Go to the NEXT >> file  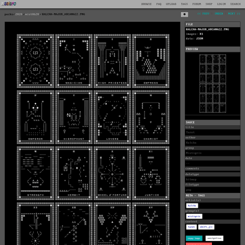(x=234, y=14)
